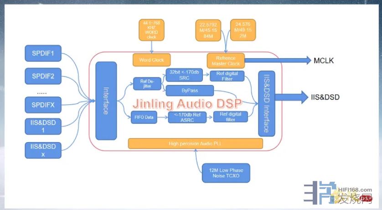
Task: Select the SPDIF2 input block
Action: pyautogui.click(x=43, y=77)
